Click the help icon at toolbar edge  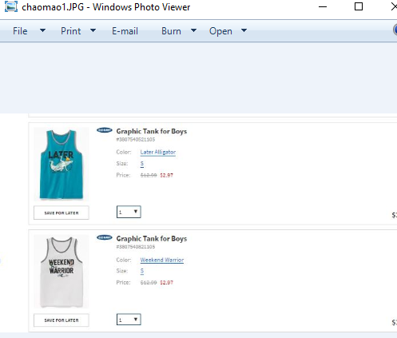click(395, 30)
